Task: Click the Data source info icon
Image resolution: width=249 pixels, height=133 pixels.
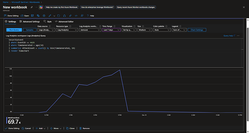Action: tap(50, 26)
